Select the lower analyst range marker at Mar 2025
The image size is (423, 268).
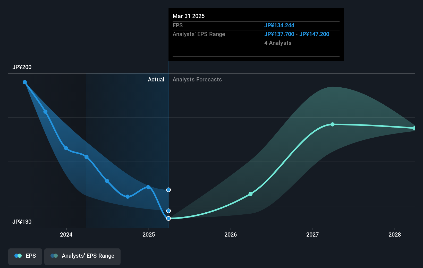click(168, 211)
